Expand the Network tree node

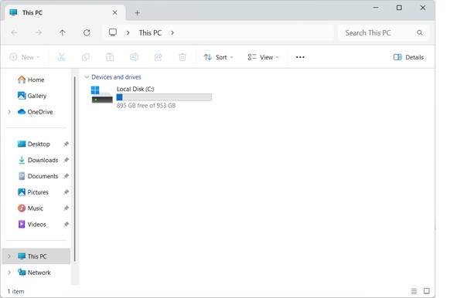coord(9,273)
